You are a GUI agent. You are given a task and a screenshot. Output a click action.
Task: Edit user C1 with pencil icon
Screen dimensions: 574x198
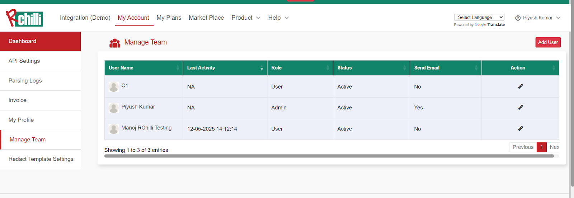click(x=520, y=86)
